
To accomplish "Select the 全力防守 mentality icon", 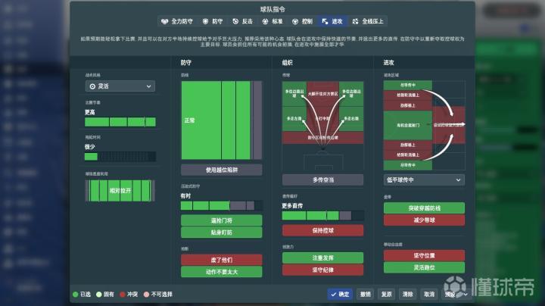I will [166, 22].
